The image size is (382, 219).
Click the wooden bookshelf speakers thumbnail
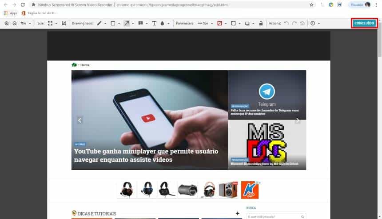point(228,190)
